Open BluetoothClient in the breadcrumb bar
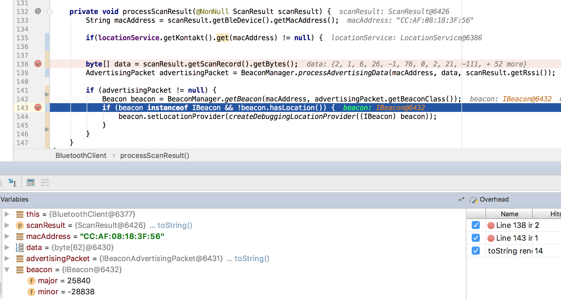Image resolution: width=561 pixels, height=299 pixels. point(81,156)
